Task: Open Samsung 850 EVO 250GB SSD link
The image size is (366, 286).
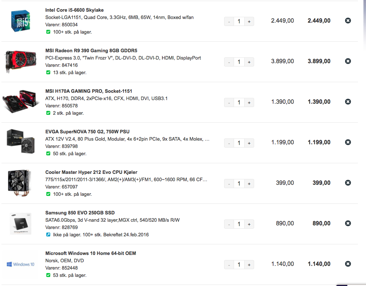Action: point(80,213)
